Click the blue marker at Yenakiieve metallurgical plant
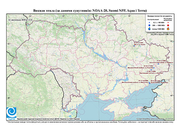The height and width of the screenshot is (127, 180). (x=154, y=68)
